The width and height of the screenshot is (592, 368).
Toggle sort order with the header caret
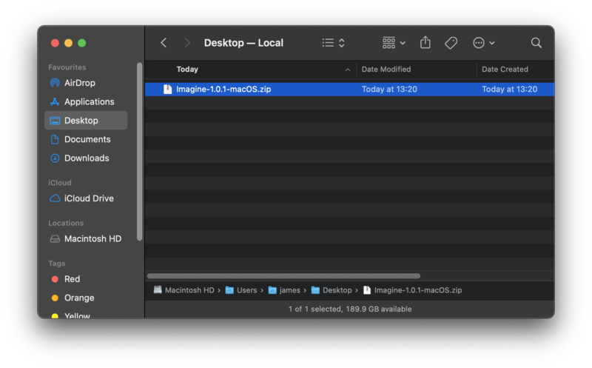(348, 70)
